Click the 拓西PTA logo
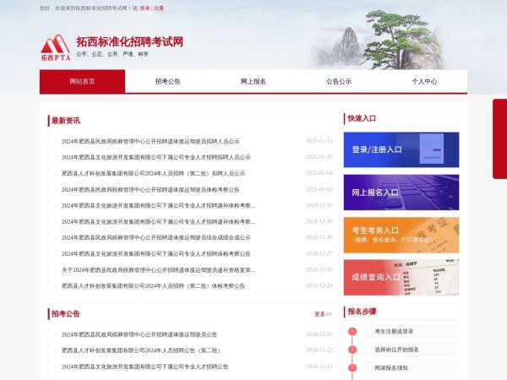The height and width of the screenshot is (380, 507). (x=56, y=48)
